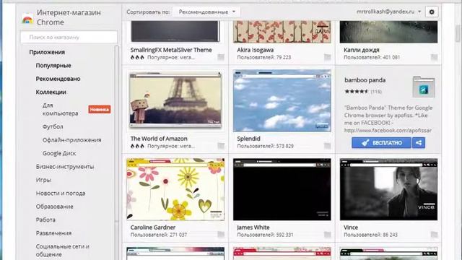Screen dimensions: 462x260
Task: Open the settings gear menu
Action: point(432,12)
